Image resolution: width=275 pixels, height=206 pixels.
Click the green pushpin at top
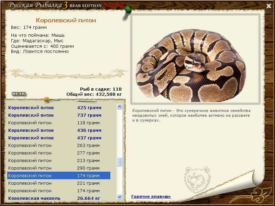[128, 9]
